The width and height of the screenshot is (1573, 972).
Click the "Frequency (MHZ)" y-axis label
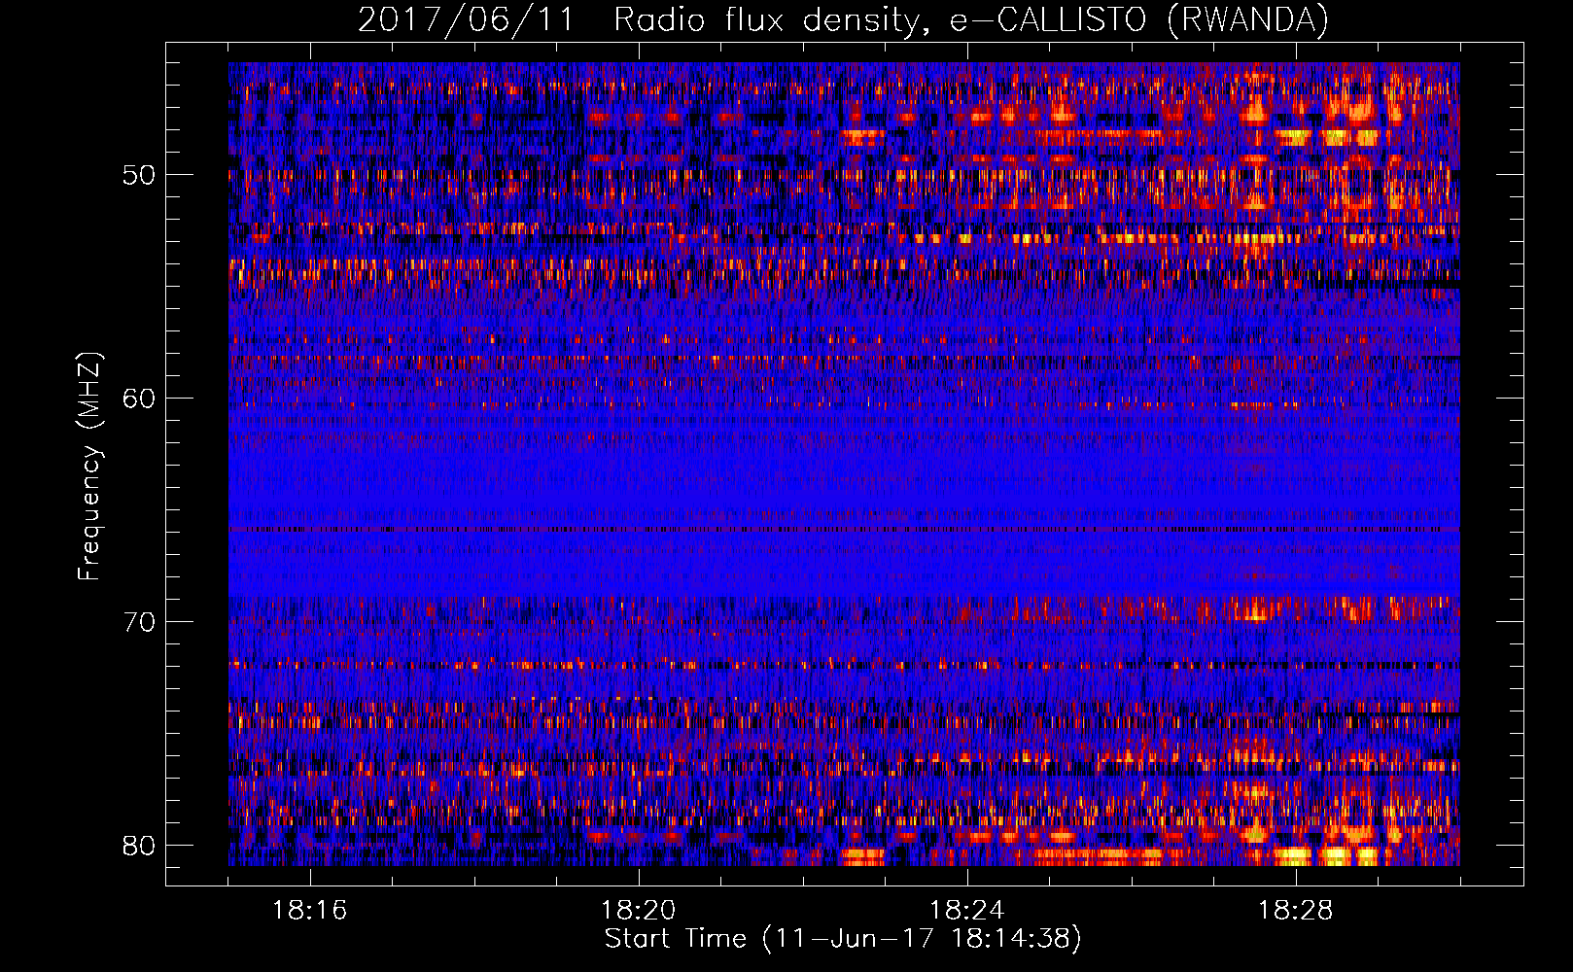[x=89, y=466]
